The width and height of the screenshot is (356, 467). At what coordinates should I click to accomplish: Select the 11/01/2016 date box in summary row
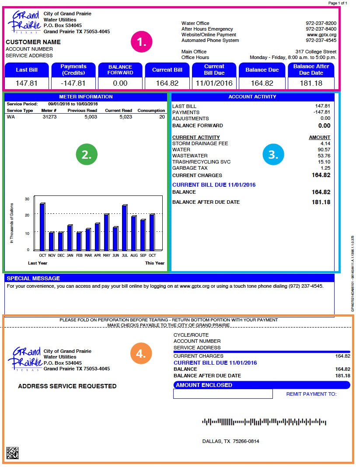pos(214,83)
